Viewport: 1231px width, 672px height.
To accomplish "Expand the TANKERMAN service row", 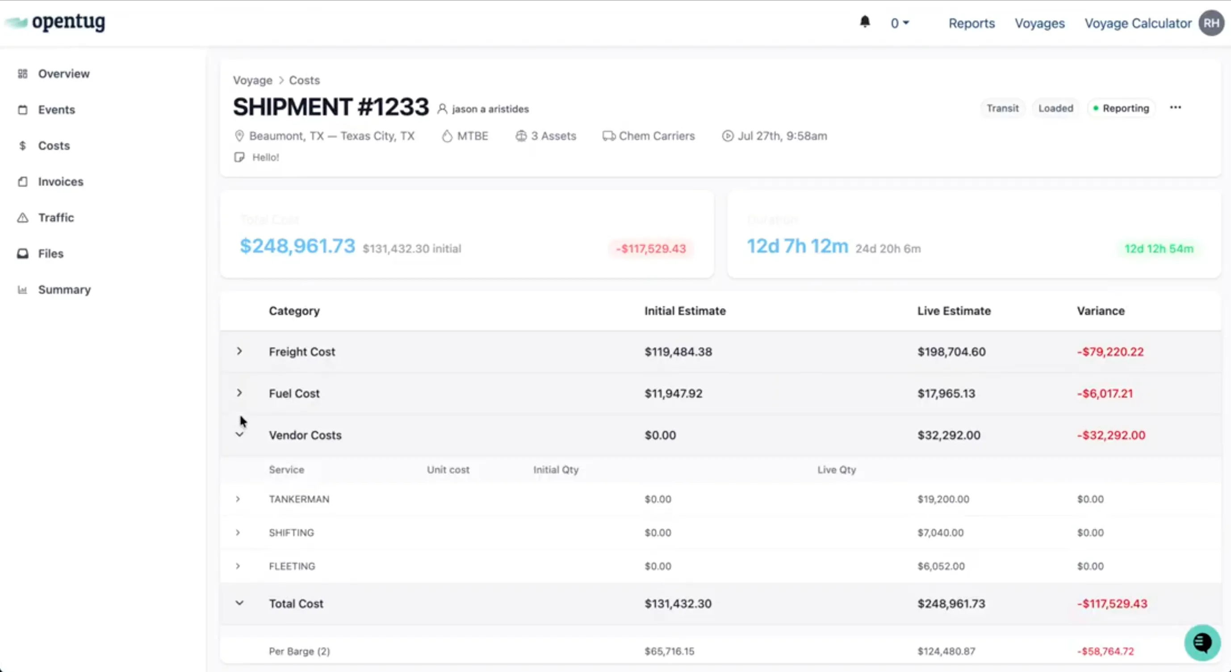I will click(238, 499).
